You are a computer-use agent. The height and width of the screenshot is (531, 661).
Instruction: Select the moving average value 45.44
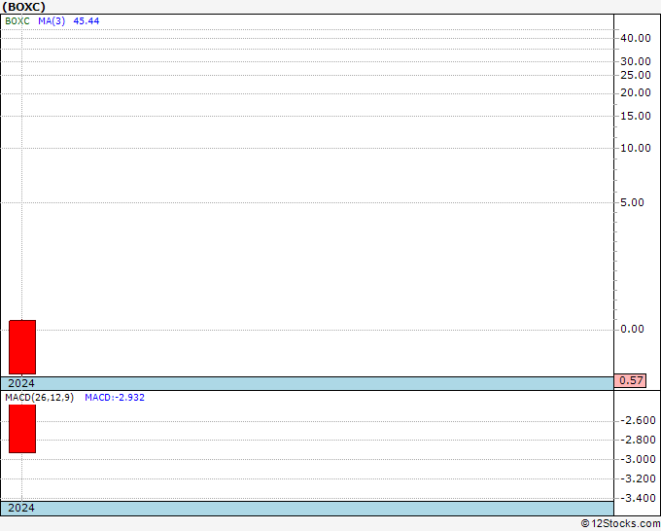click(x=87, y=21)
